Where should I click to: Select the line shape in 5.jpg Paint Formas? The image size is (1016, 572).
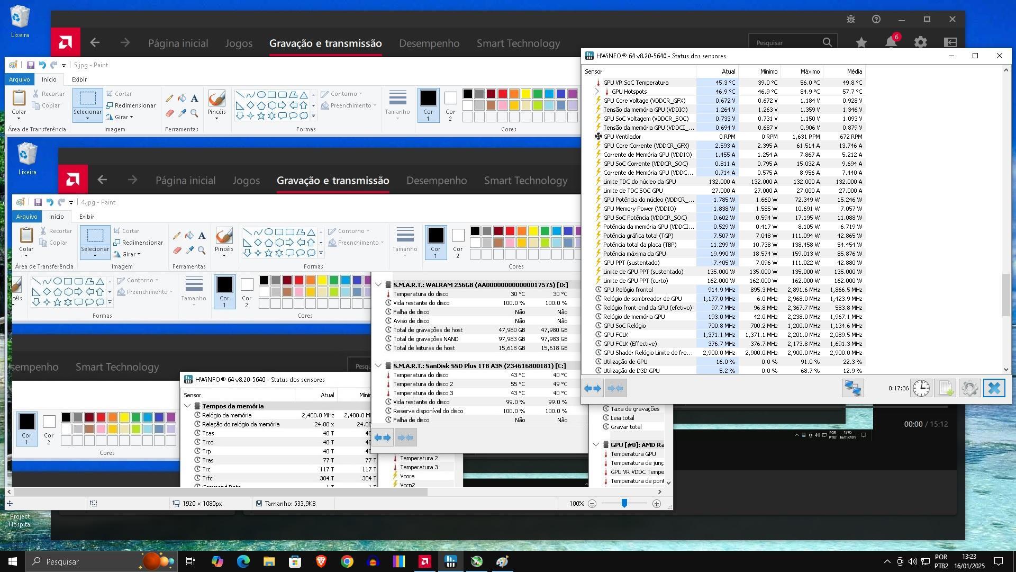(240, 95)
